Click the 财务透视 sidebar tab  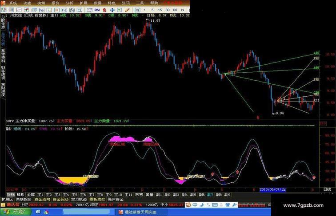pyautogui.click(x=3, y=73)
